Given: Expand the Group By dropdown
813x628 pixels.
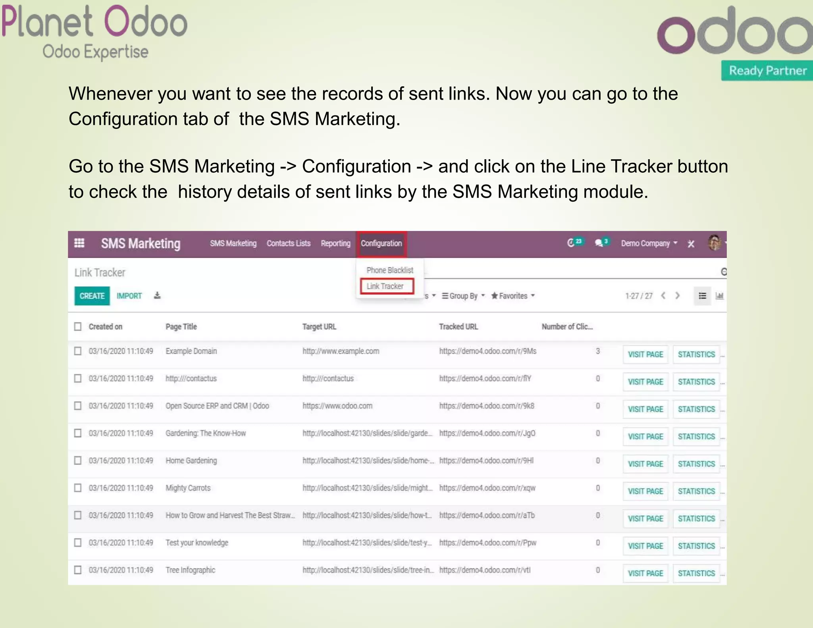Looking at the screenshot, I should tap(463, 296).
